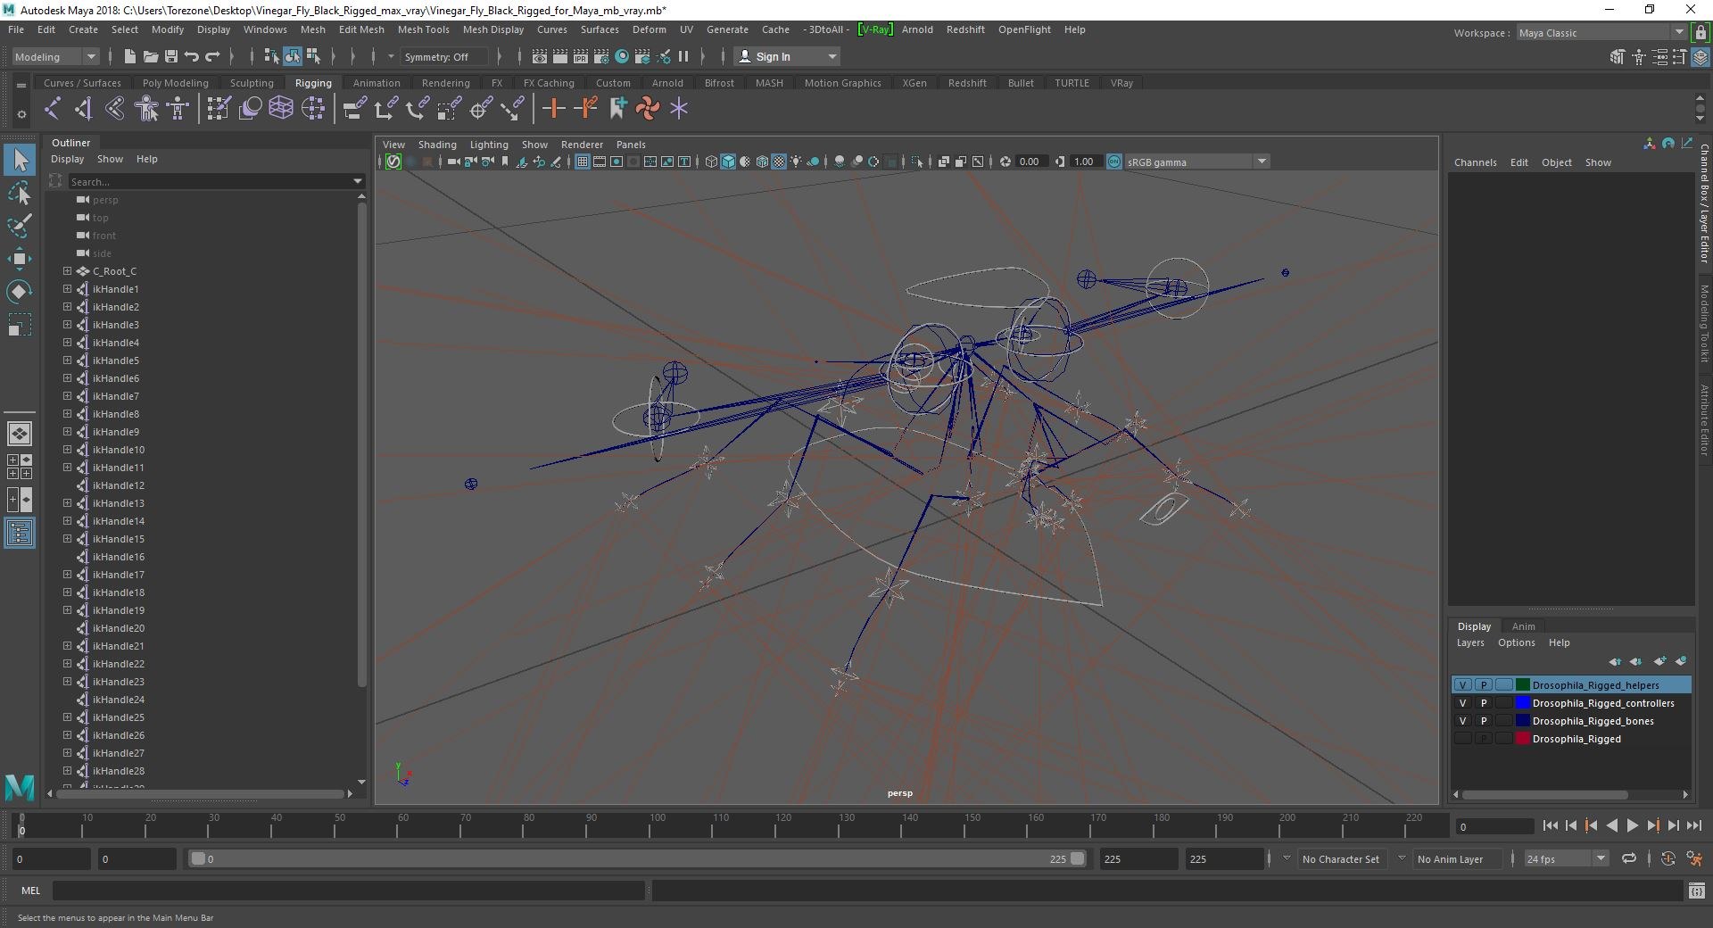Expand ikHandle13 in the Outliner
The height and width of the screenshot is (928, 1713).
coord(67,503)
